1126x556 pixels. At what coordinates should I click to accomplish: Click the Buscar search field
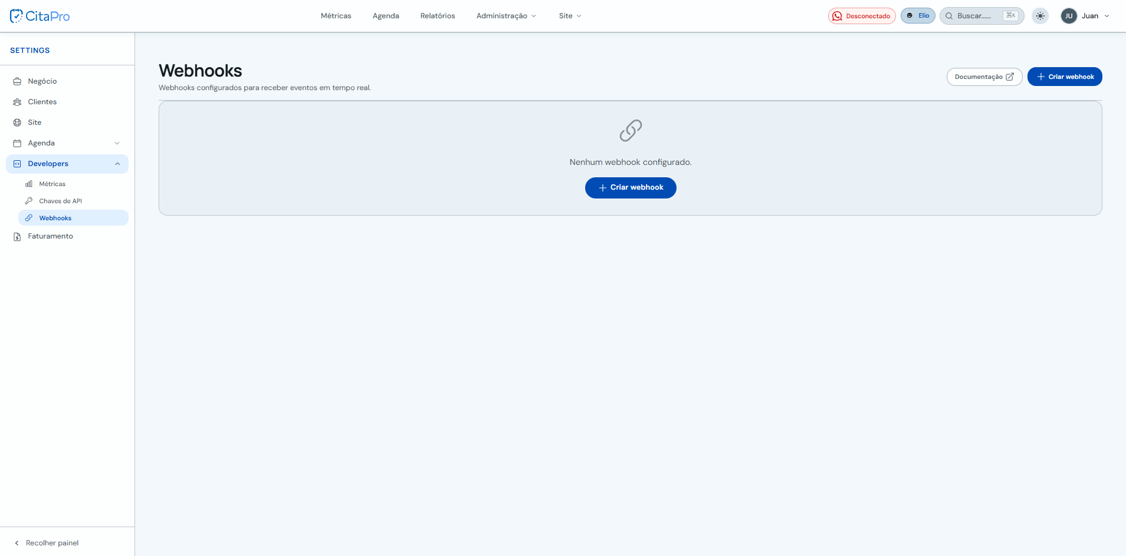coord(981,16)
